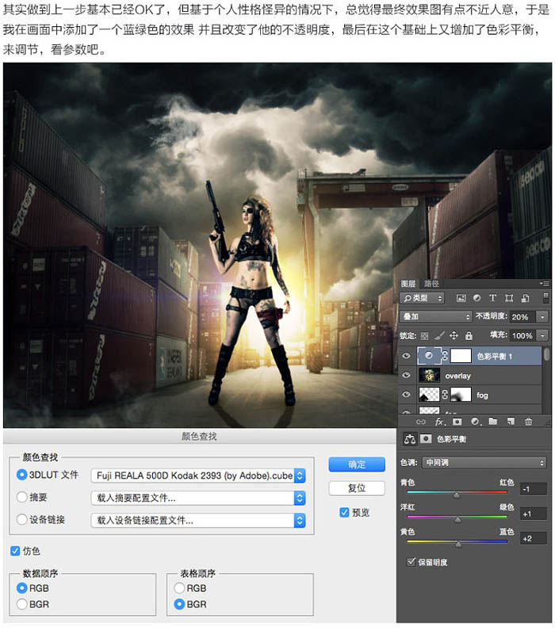Click the adjustment layer filter icon
555x630 pixels.
coord(477,298)
